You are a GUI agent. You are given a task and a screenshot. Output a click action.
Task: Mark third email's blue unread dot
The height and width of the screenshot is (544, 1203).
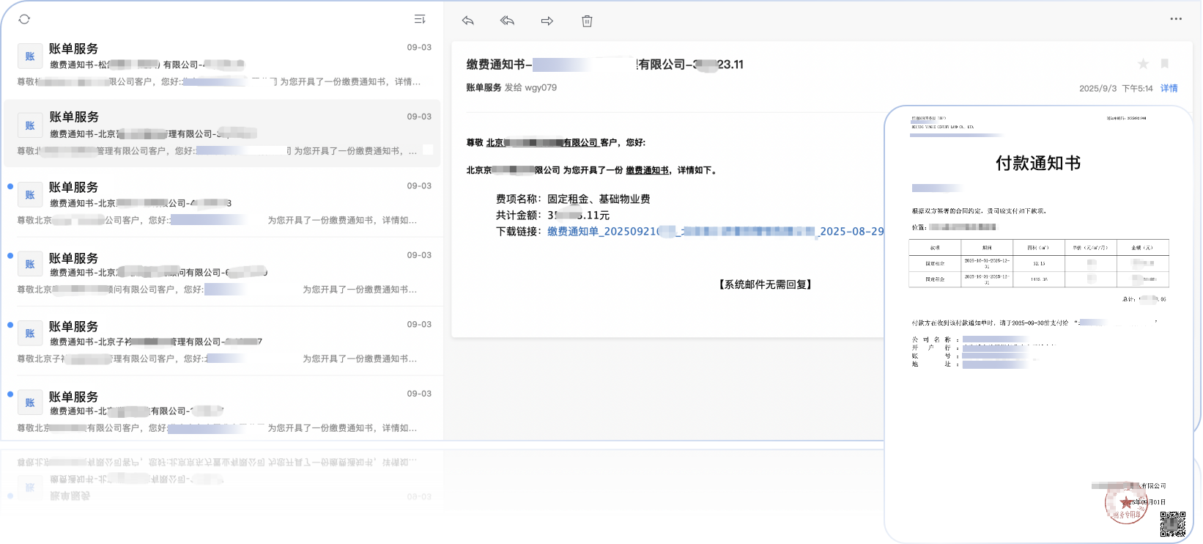pos(10,186)
